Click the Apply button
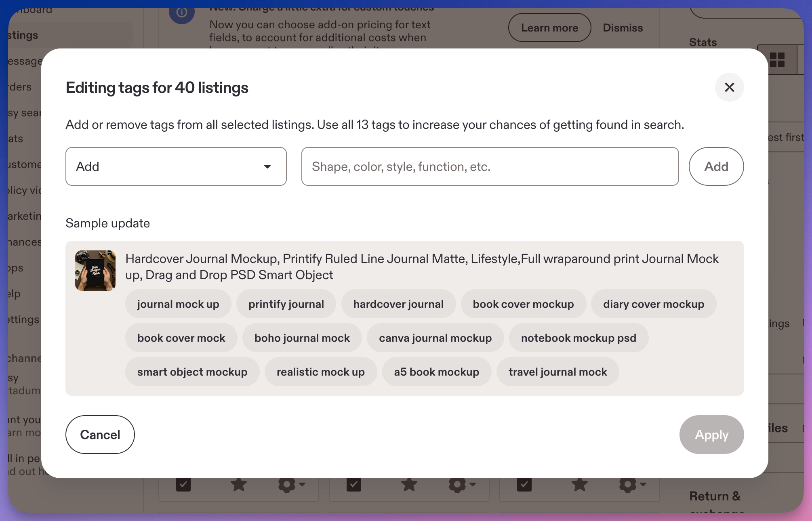 click(x=711, y=435)
